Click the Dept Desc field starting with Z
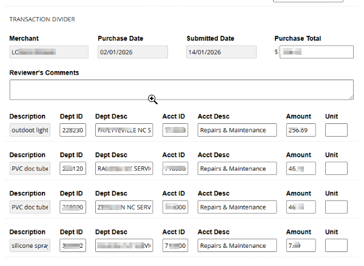Image resolution: width=364 pixels, height=266 pixels. (x=124, y=207)
